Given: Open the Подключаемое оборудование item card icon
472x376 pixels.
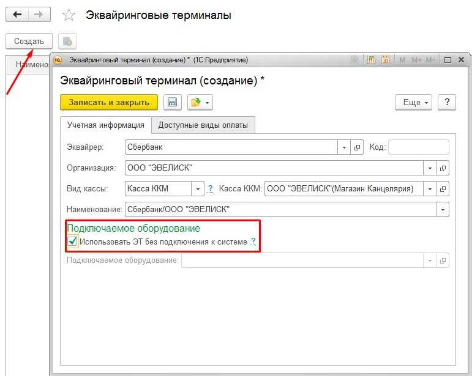Looking at the screenshot, I should click(443, 260).
